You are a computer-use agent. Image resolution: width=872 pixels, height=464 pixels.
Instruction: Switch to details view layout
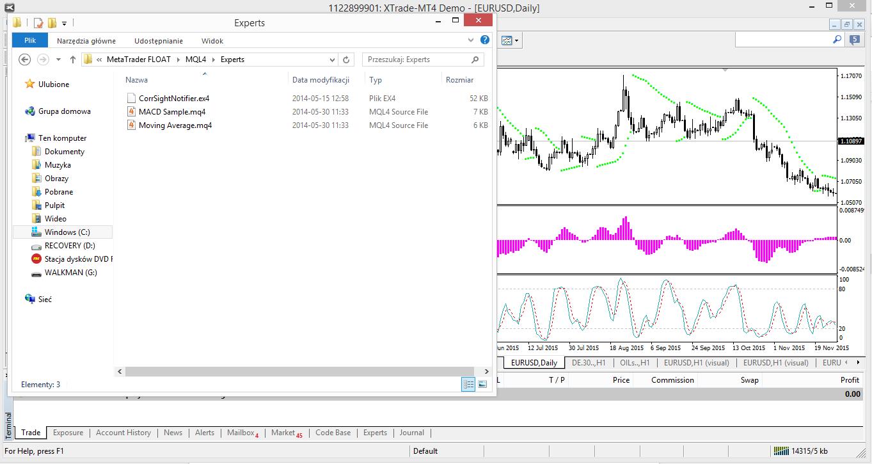tap(468, 384)
